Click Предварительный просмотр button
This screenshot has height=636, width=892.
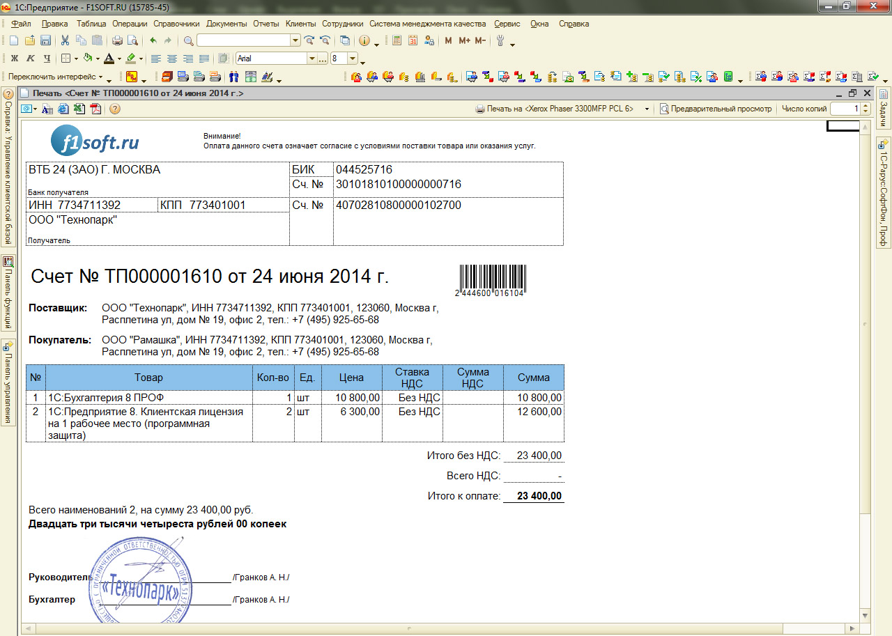click(x=716, y=109)
